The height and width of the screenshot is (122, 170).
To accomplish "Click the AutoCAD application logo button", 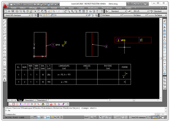I will [x=5, y=5].
